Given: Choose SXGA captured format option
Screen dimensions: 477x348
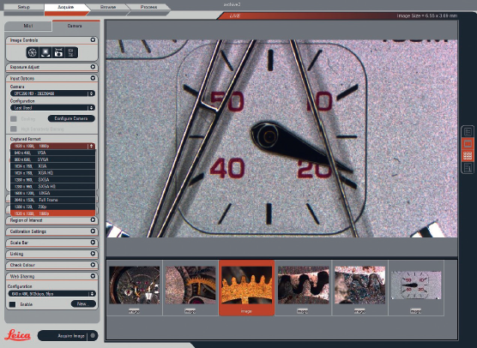Looking at the screenshot, I should click(52, 179).
